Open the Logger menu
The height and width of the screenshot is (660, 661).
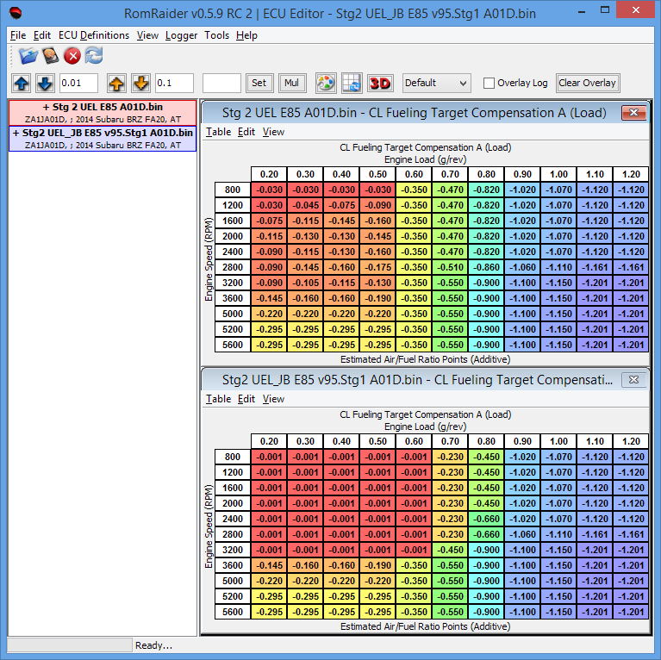181,35
